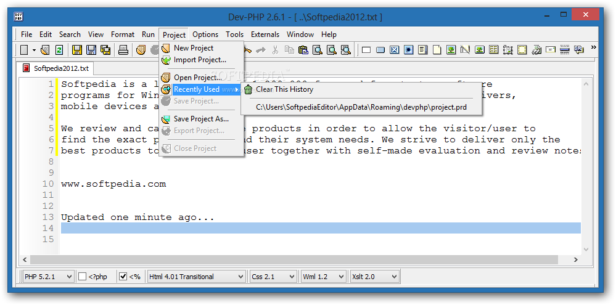Screen dimensions: 616x305
Task: Open the Options menu
Action: pyautogui.click(x=205, y=35)
